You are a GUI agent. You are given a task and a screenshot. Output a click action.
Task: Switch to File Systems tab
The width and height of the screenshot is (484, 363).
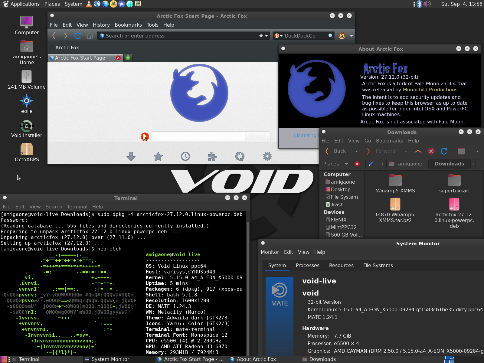(x=378, y=265)
